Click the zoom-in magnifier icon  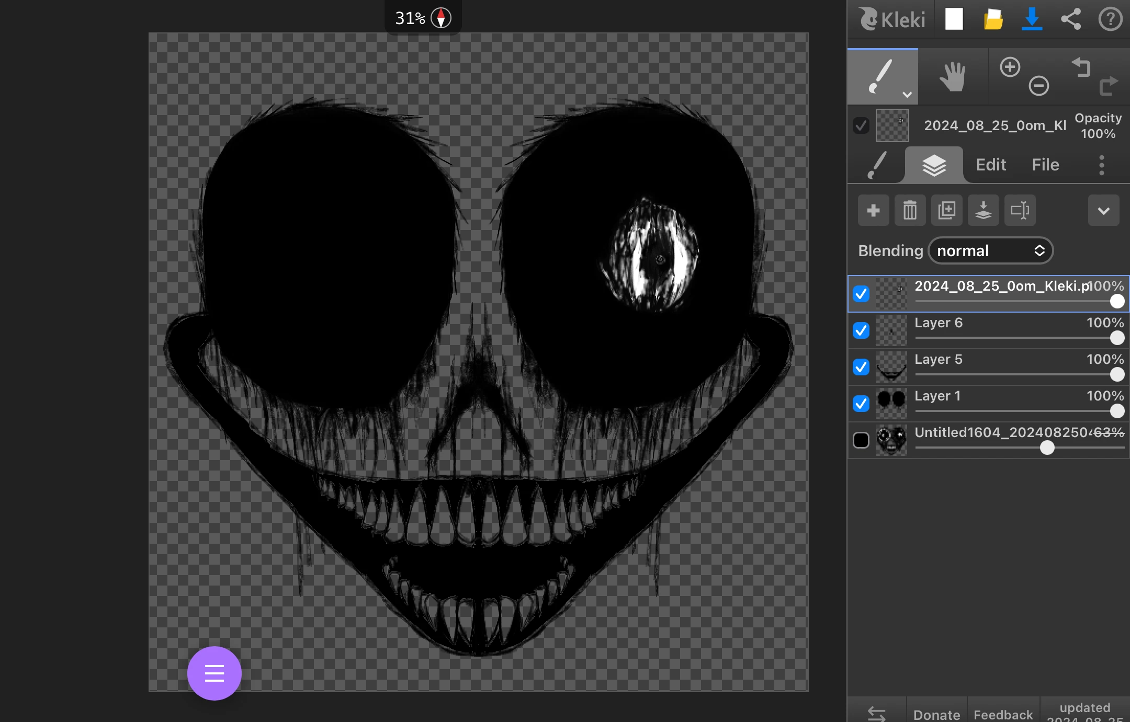pos(1009,67)
